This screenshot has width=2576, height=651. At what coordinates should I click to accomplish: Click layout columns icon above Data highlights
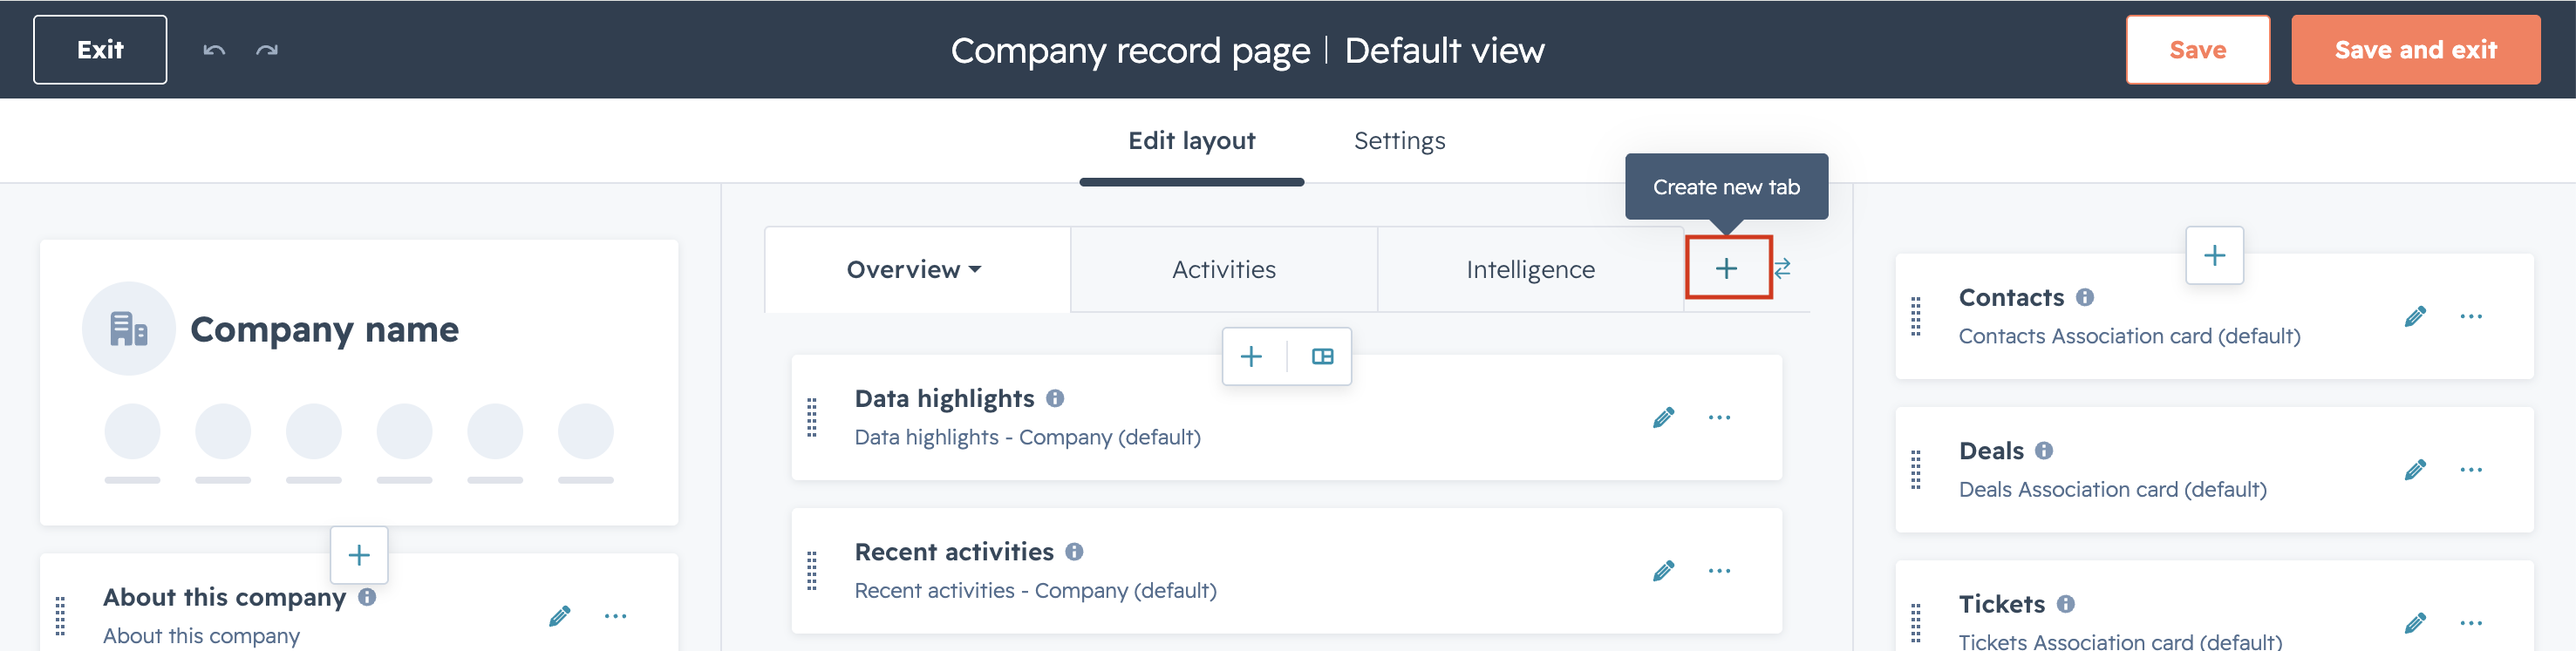click(1322, 357)
